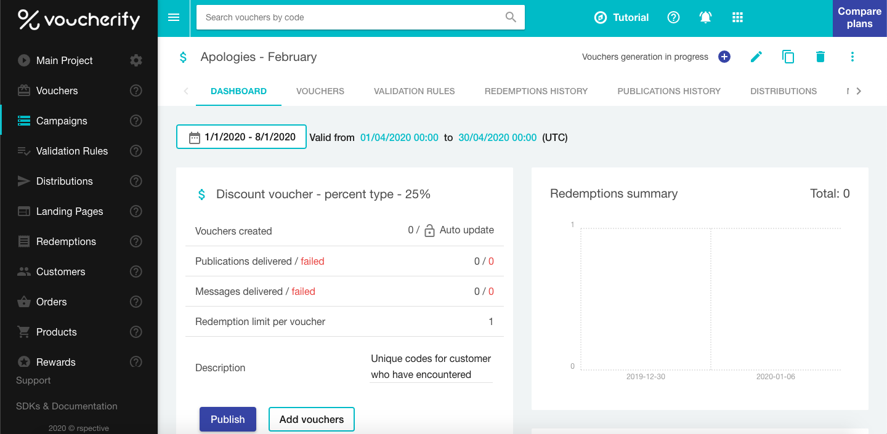This screenshot has height=434, width=887.
Task: Delete campaign using the trash icon
Action: [820, 57]
